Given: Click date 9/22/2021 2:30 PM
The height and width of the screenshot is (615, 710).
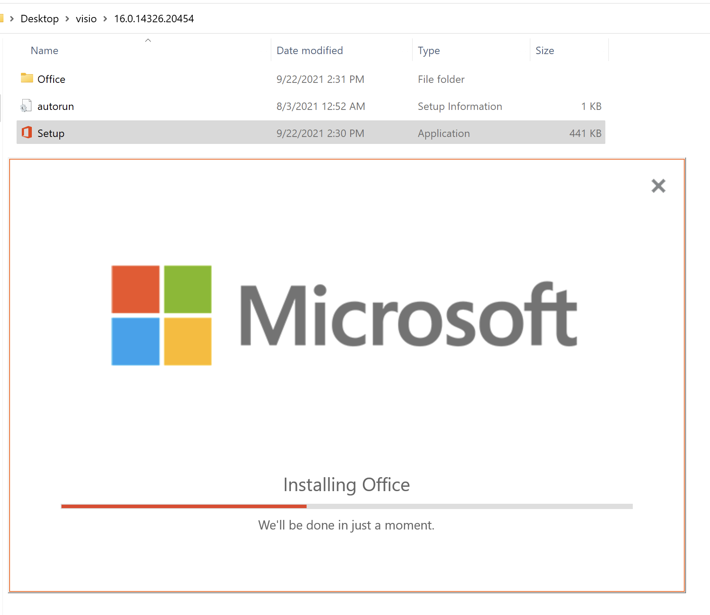Looking at the screenshot, I should click(x=321, y=133).
